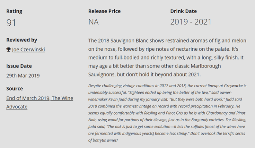This screenshot has width=255, height=148.
Task: Click the Release Price heading
Action: point(104,11)
